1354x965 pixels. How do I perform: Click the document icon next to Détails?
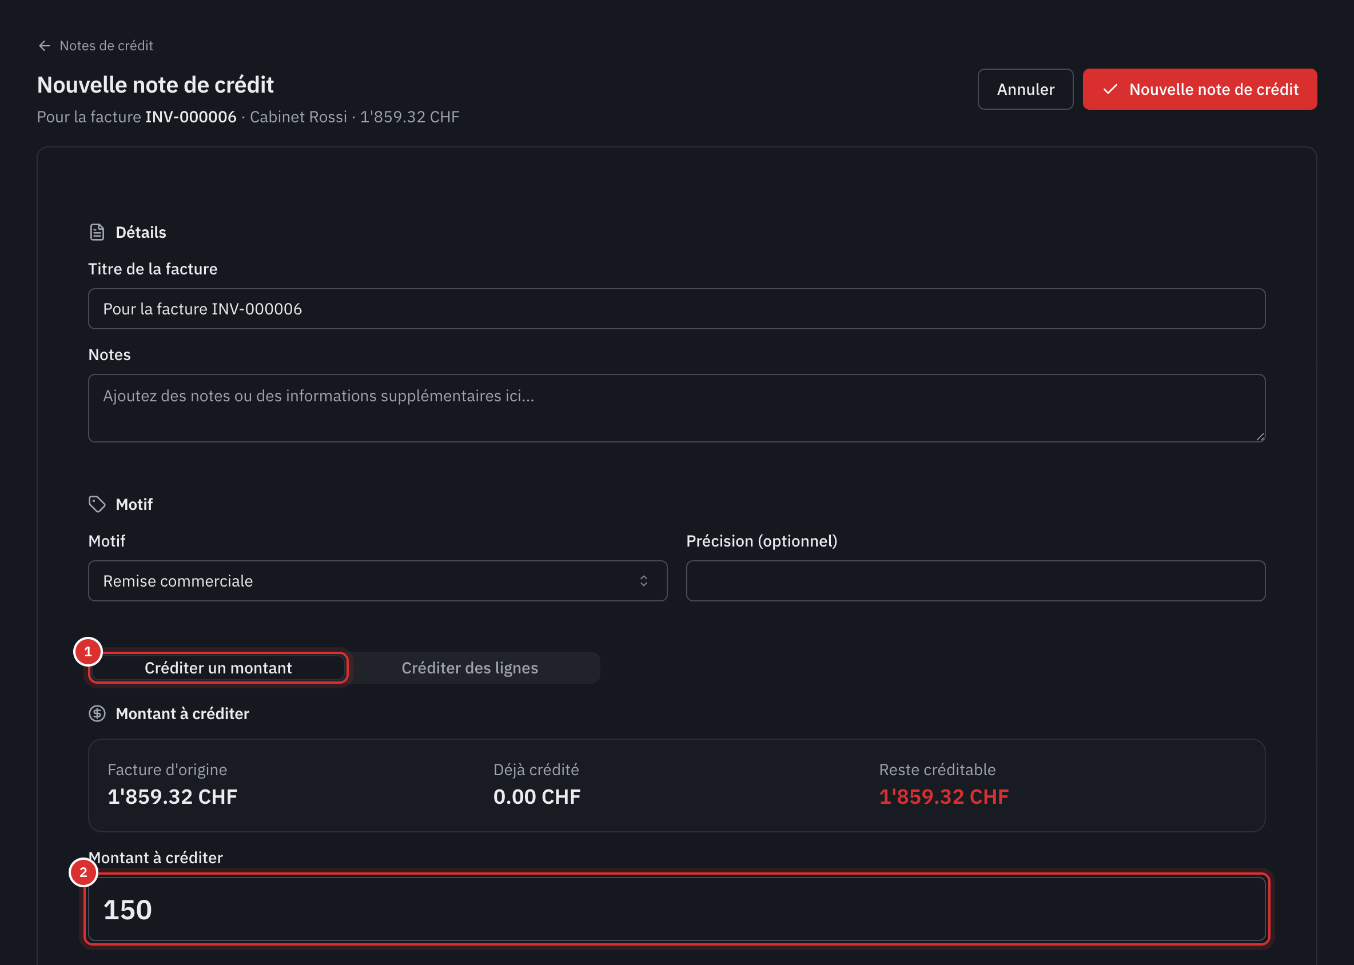tap(97, 232)
